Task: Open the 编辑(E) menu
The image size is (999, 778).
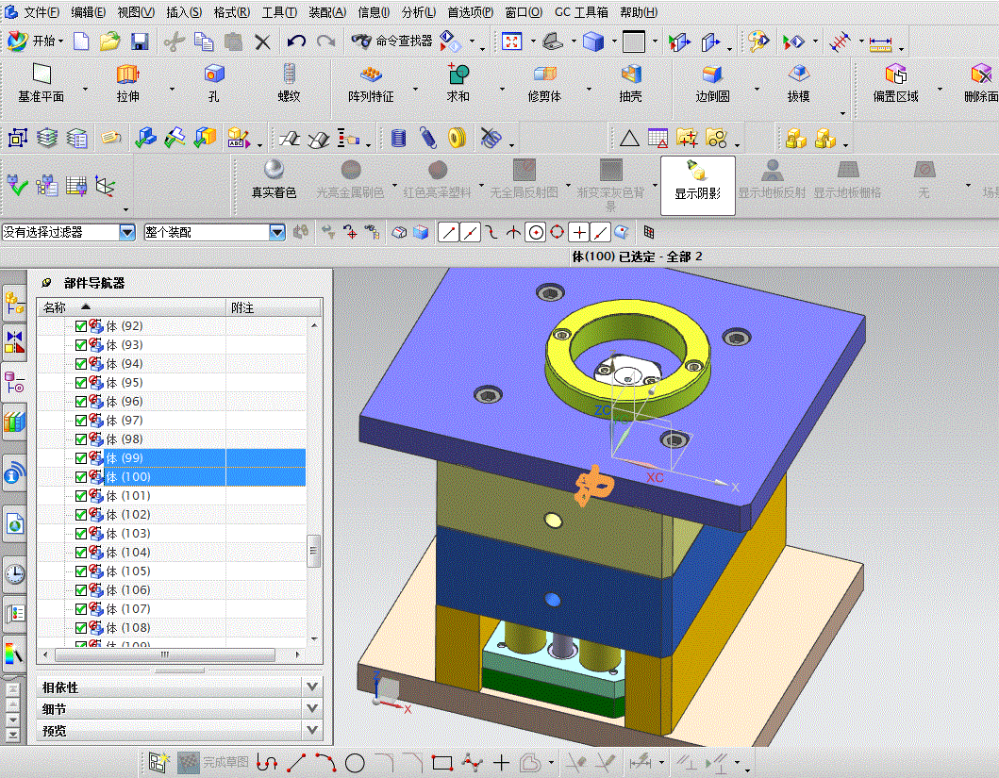Action: tap(89, 12)
